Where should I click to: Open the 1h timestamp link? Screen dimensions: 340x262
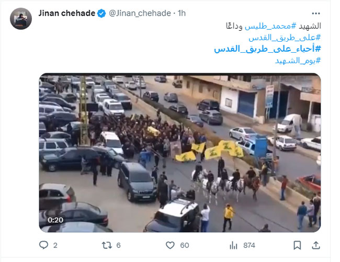point(182,14)
